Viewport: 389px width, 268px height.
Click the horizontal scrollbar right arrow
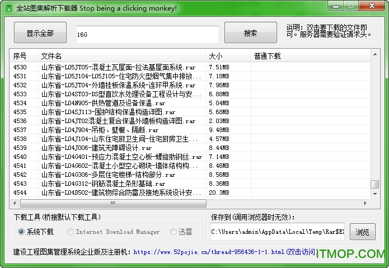click(365, 202)
